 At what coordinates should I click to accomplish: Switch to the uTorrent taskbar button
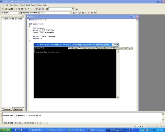pyautogui.click(x=76, y=130)
